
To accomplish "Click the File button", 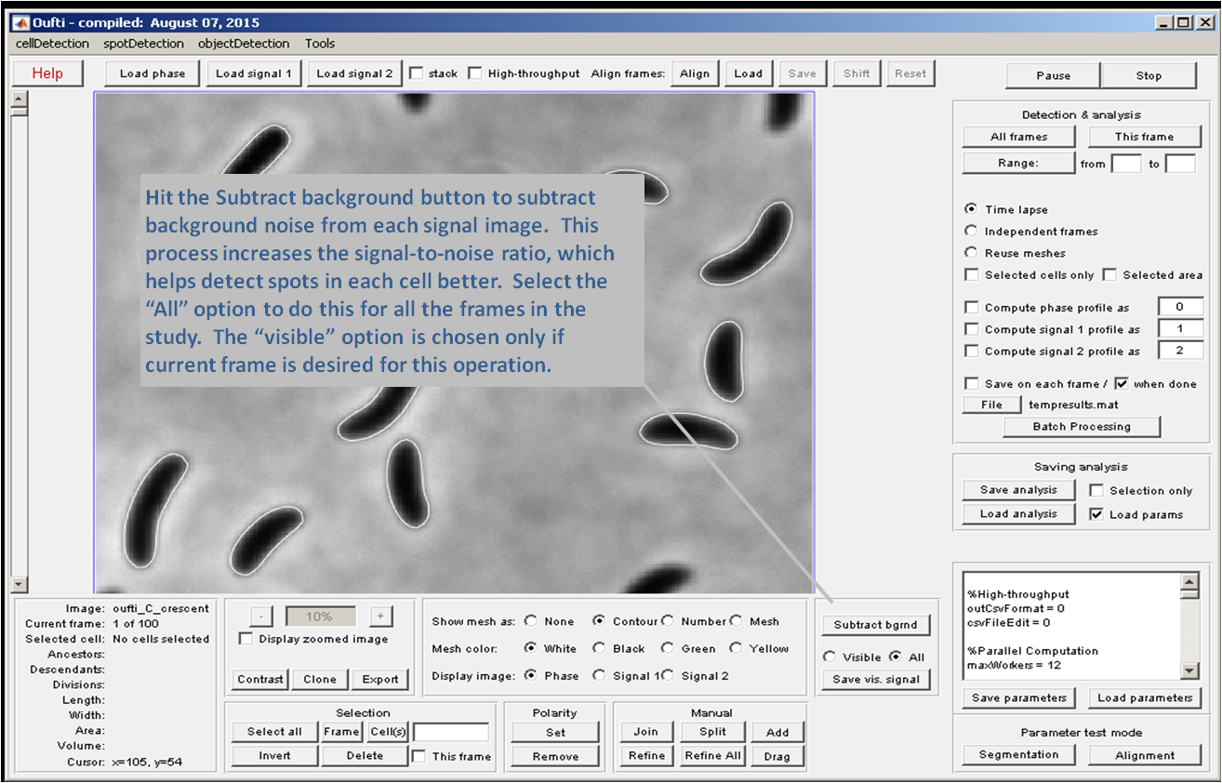I will (991, 405).
